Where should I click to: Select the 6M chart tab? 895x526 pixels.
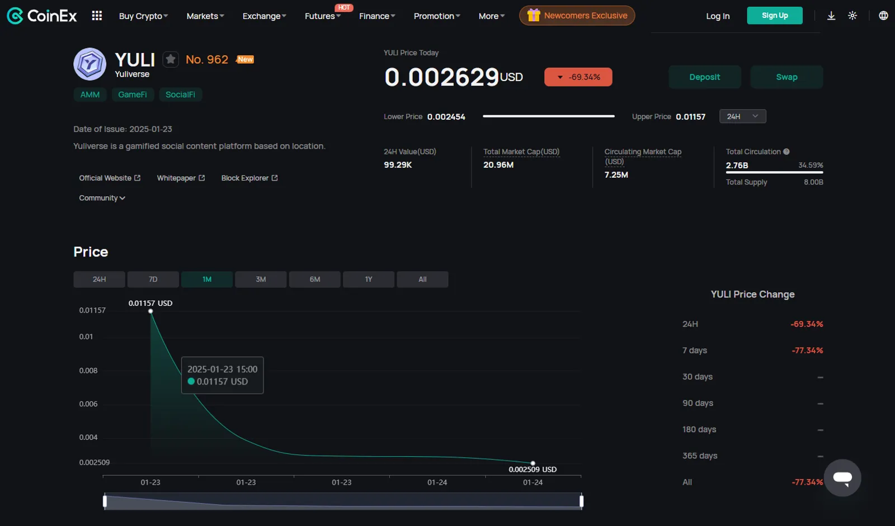coord(315,279)
